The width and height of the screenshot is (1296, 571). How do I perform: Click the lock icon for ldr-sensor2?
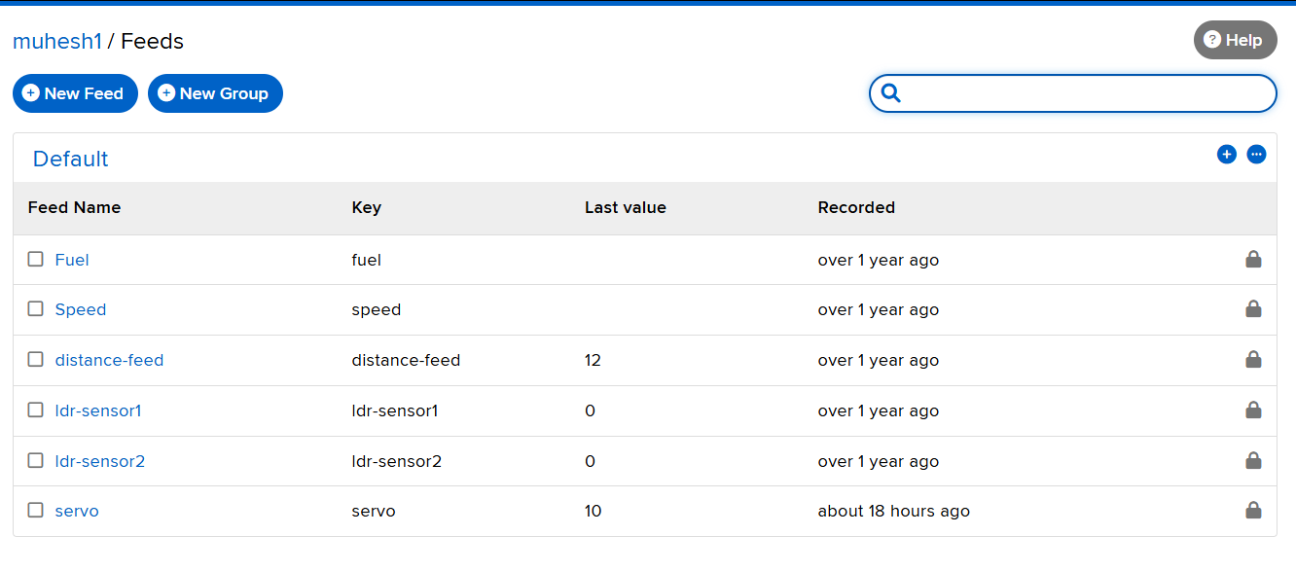[x=1253, y=461]
